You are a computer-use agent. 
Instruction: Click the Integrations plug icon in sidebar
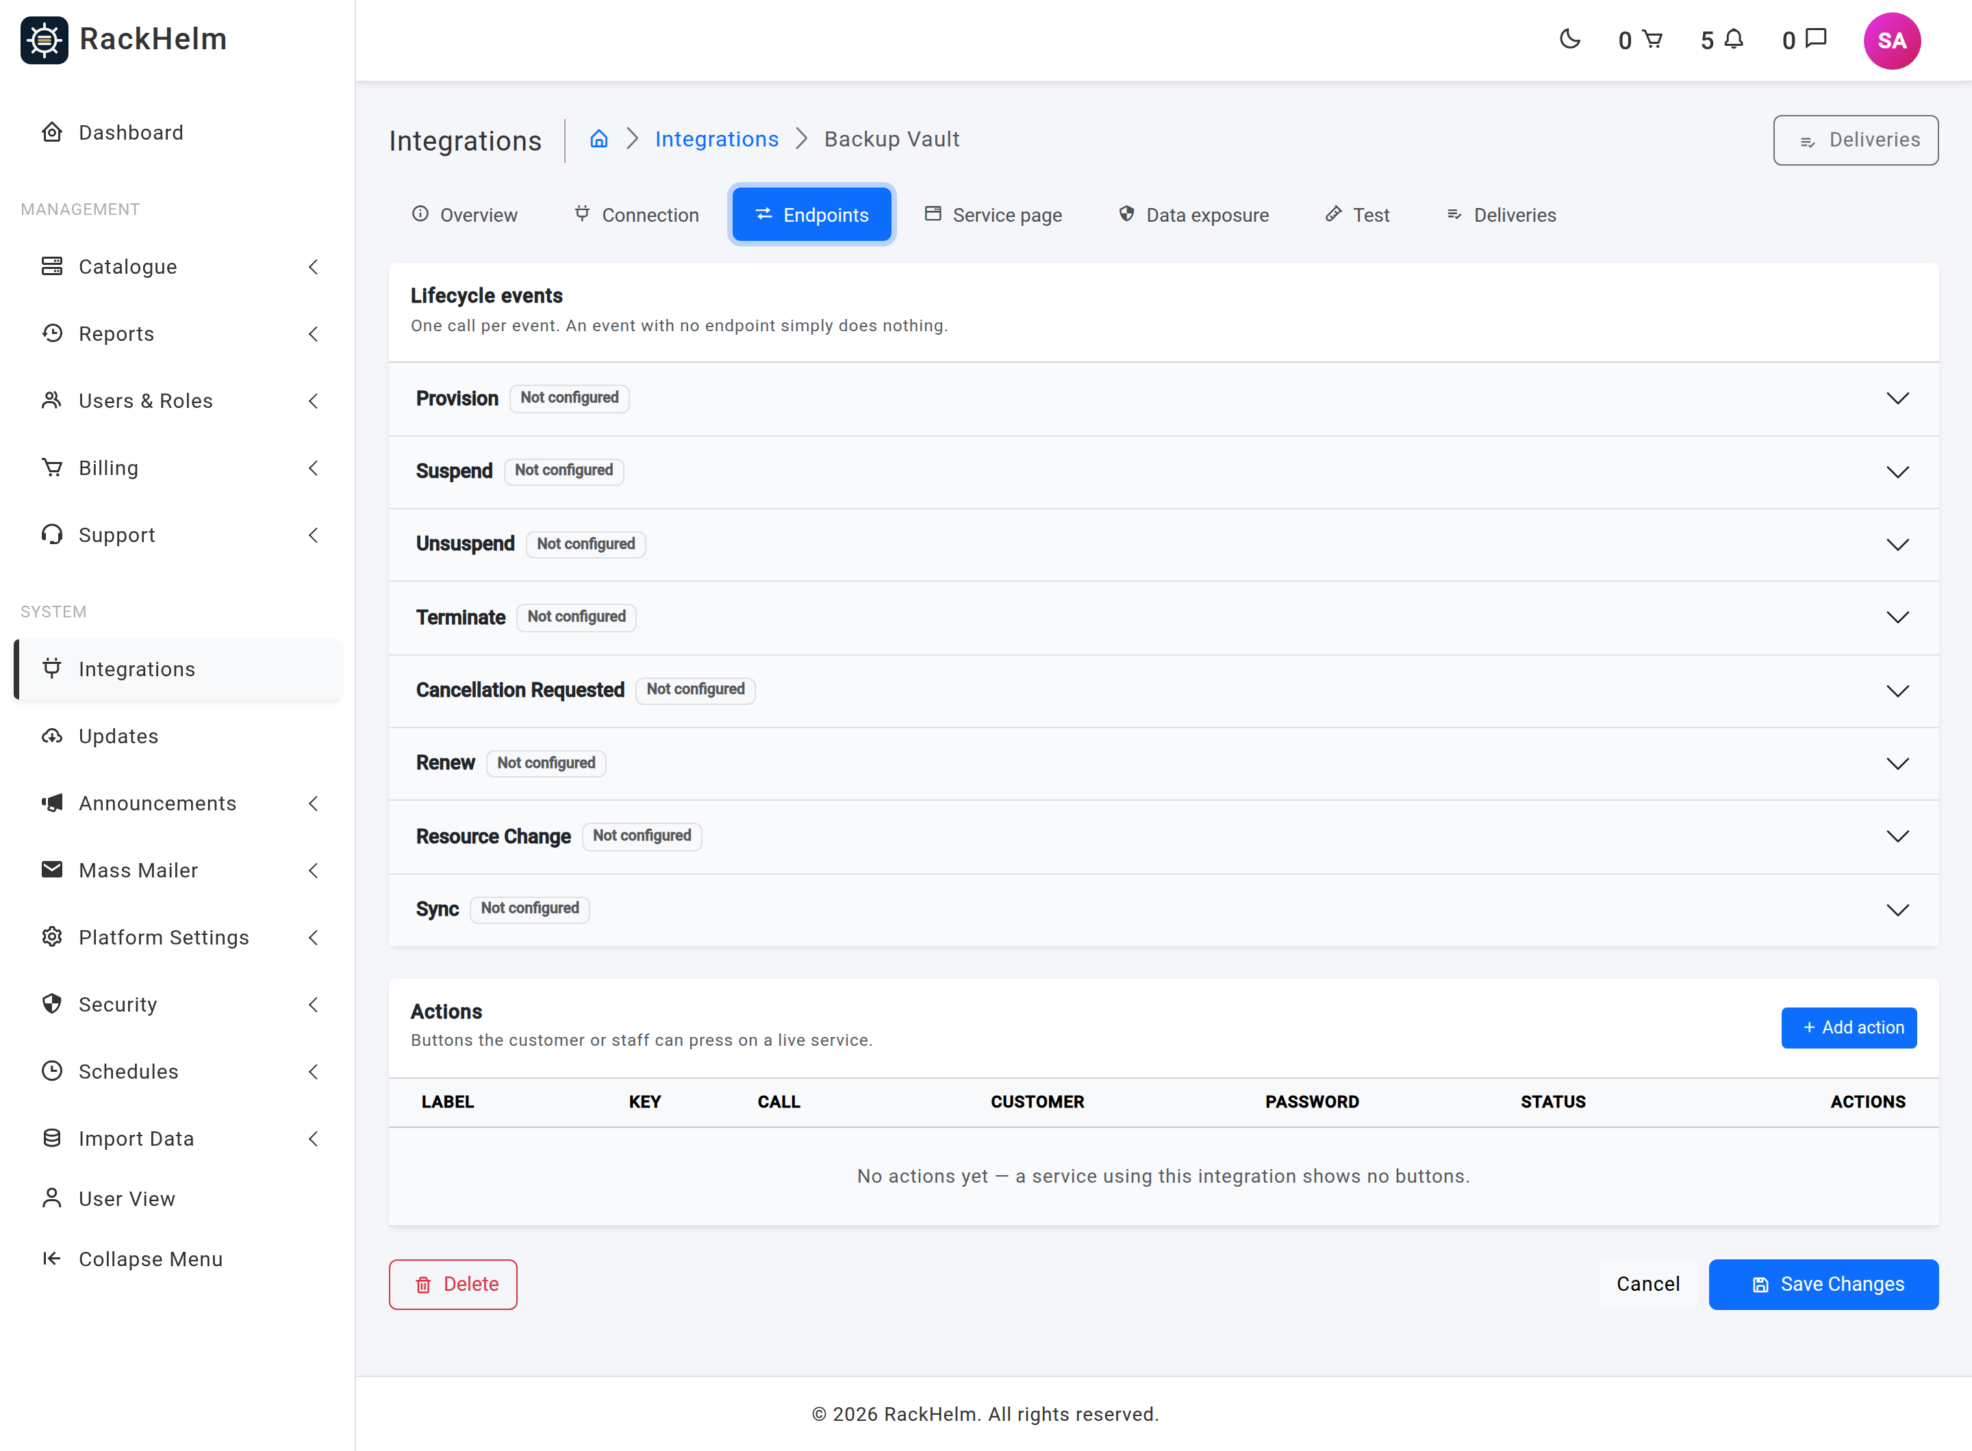[52, 669]
